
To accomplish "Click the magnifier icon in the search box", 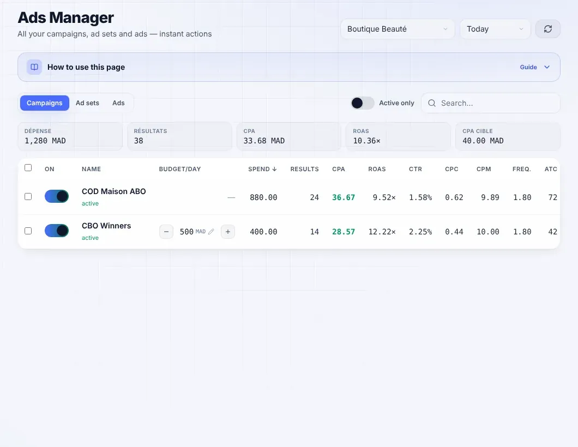I will [x=432, y=103].
